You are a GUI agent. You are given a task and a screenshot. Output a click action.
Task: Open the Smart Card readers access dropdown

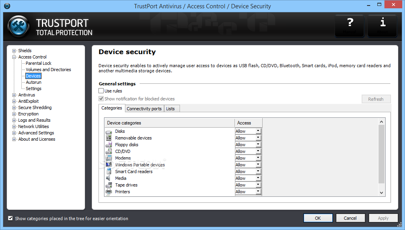click(x=258, y=172)
